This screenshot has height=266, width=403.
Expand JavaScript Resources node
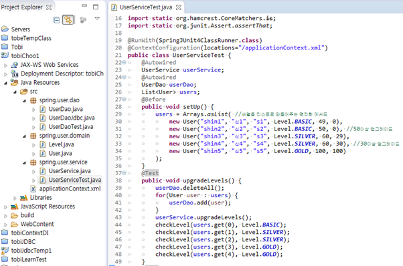click(5, 207)
